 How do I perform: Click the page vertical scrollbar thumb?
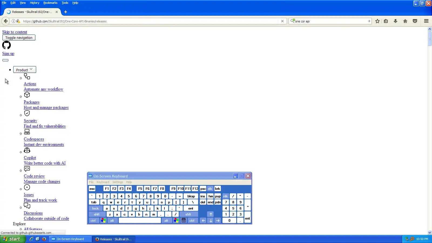pyautogui.click(x=430, y=39)
